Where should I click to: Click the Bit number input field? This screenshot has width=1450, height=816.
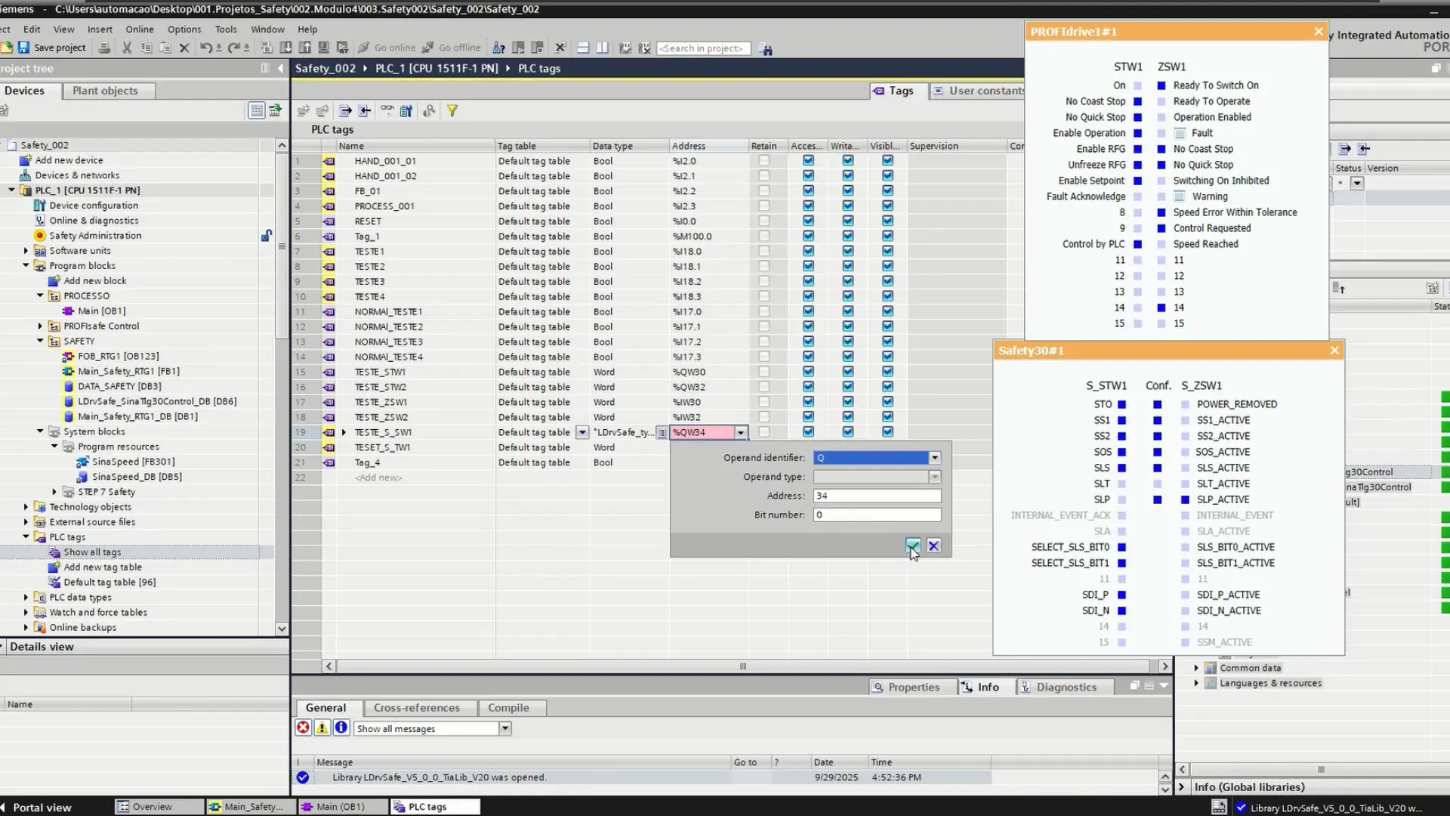coord(877,515)
